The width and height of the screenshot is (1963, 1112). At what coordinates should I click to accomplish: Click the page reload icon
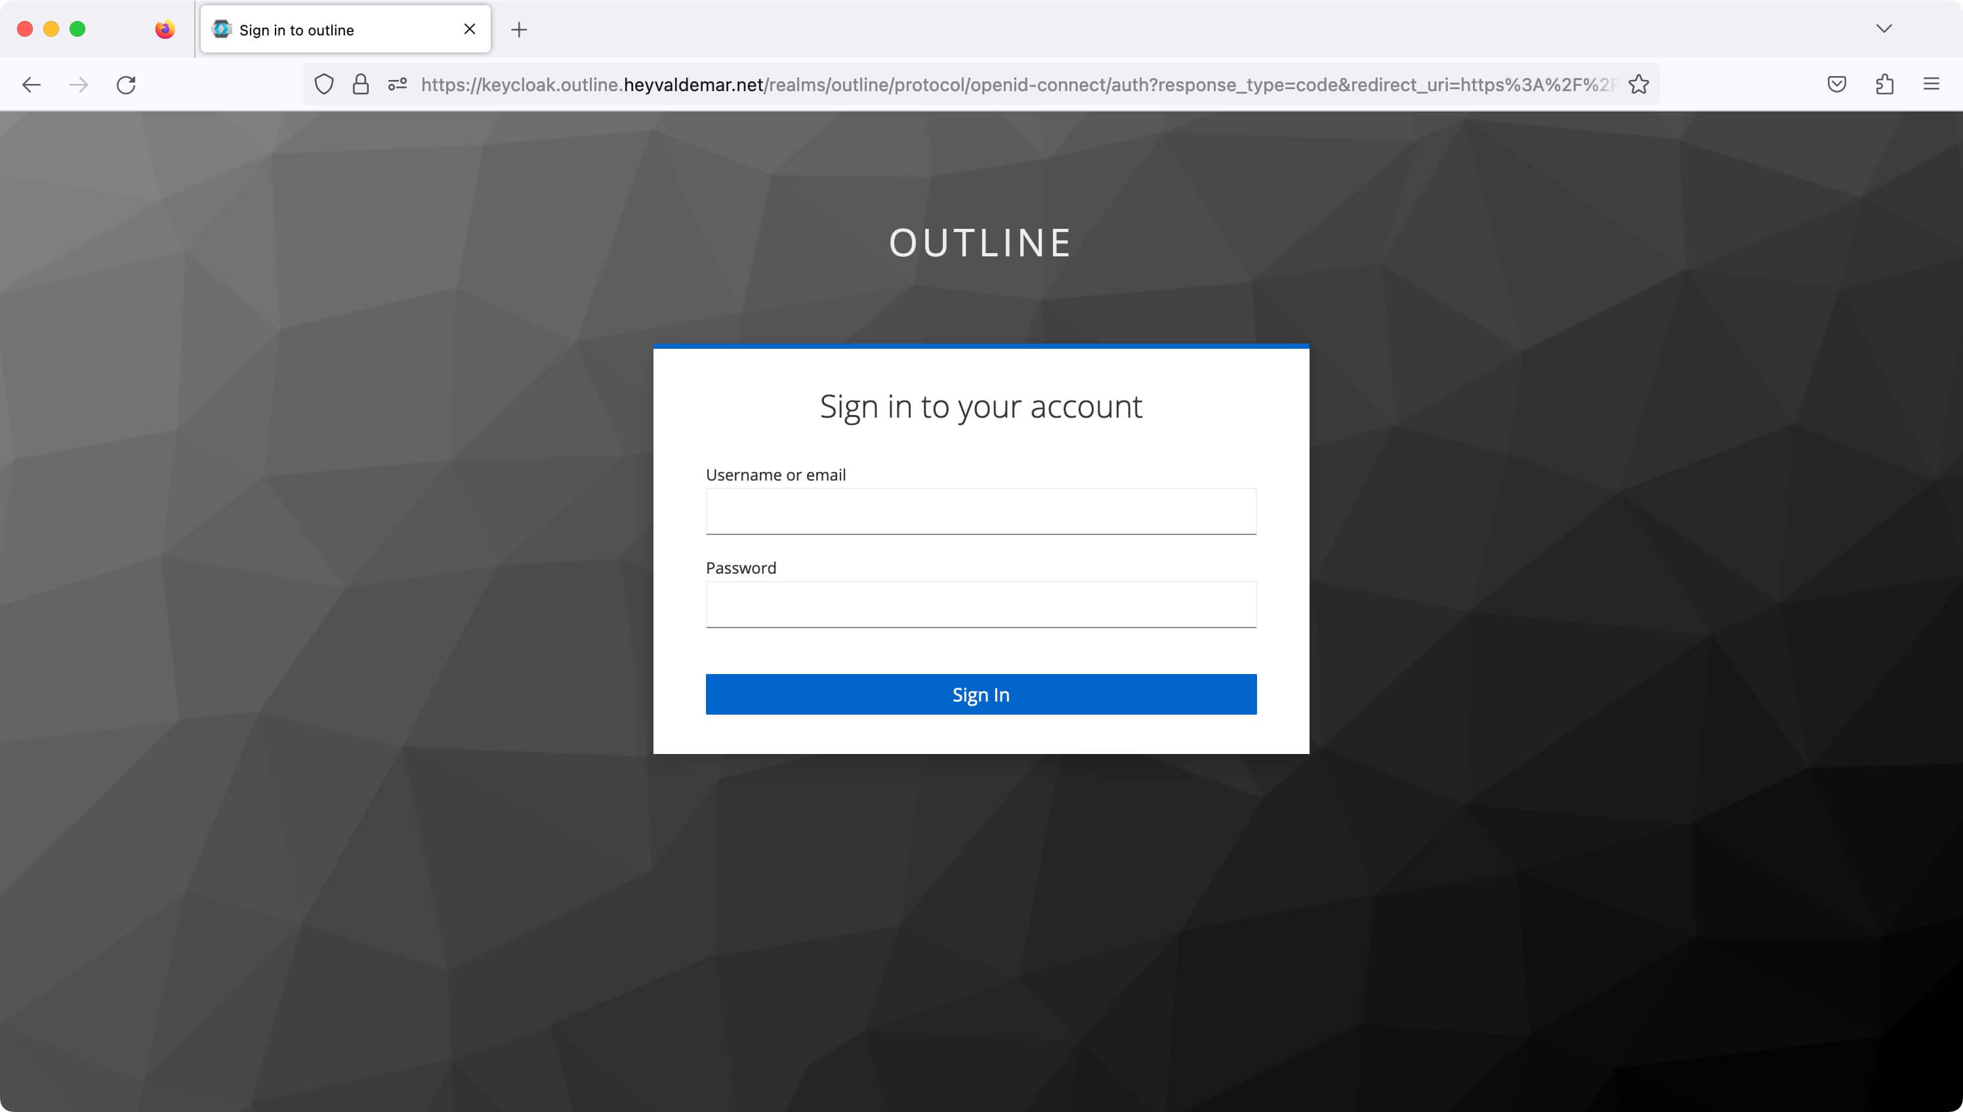click(x=125, y=83)
